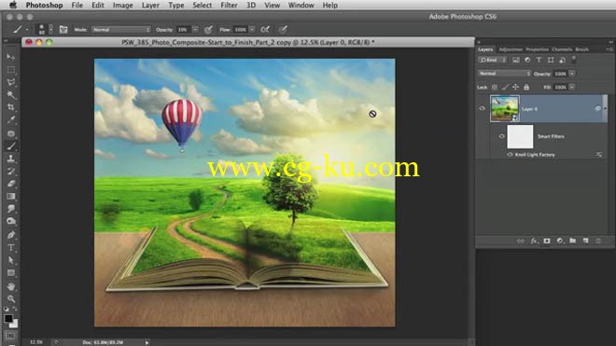Toggle Quick Mask mode
Viewport: 616px width, 346px height.
10,336
